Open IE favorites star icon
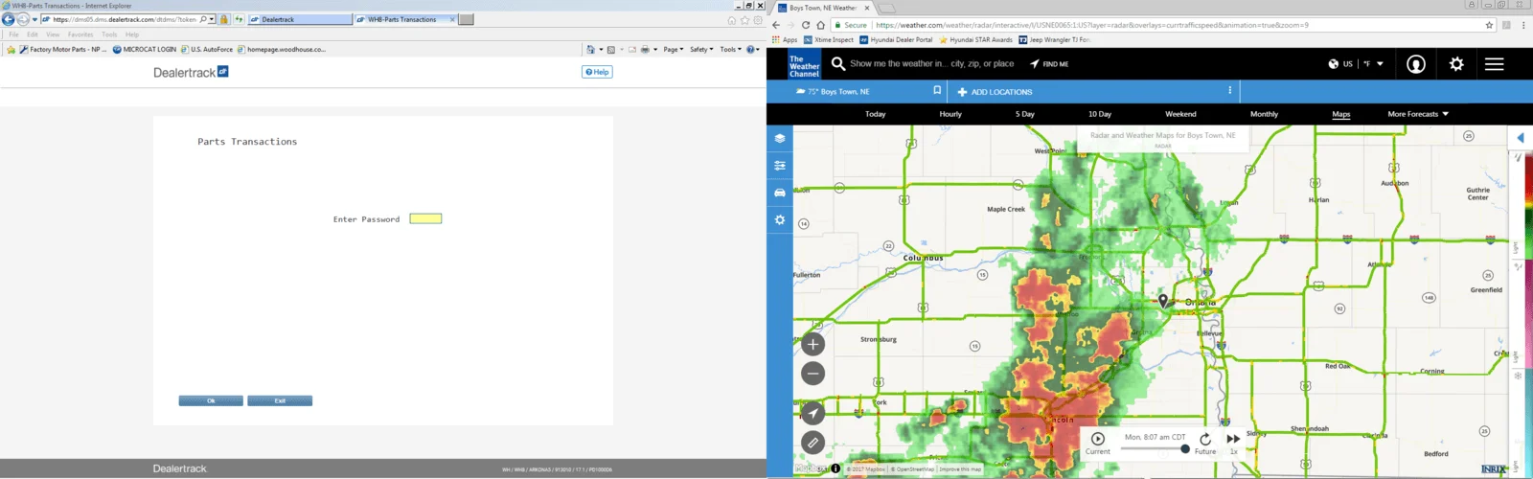This screenshot has height=479, width=1533. (744, 20)
